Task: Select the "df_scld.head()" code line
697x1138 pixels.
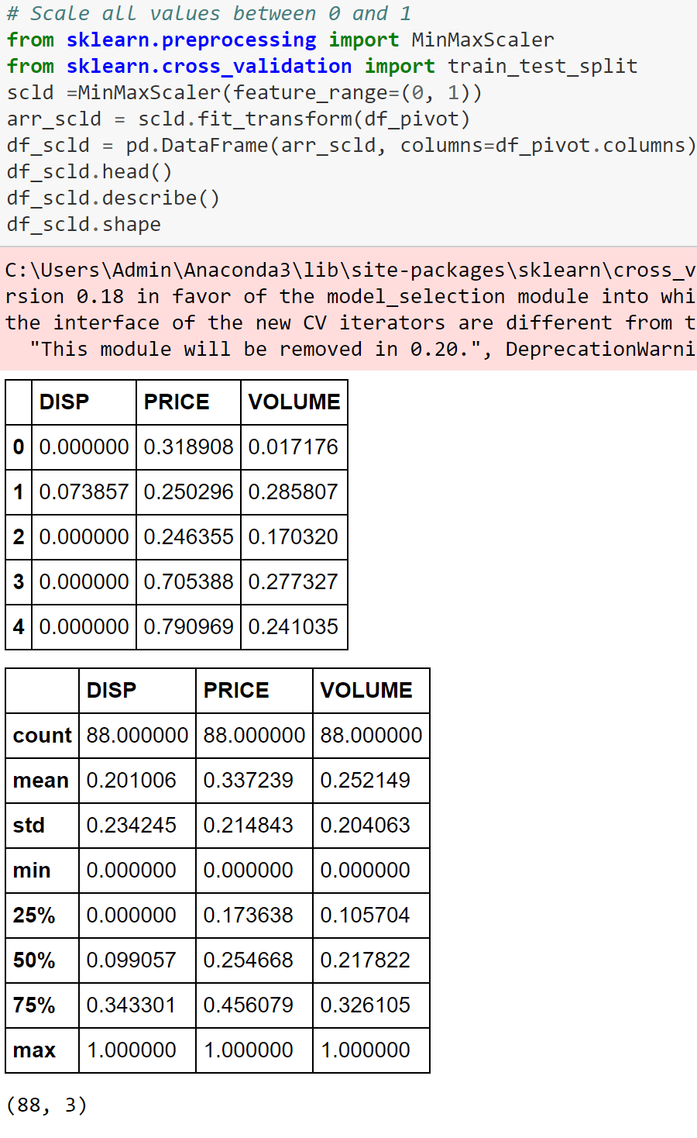Action: tap(90, 171)
